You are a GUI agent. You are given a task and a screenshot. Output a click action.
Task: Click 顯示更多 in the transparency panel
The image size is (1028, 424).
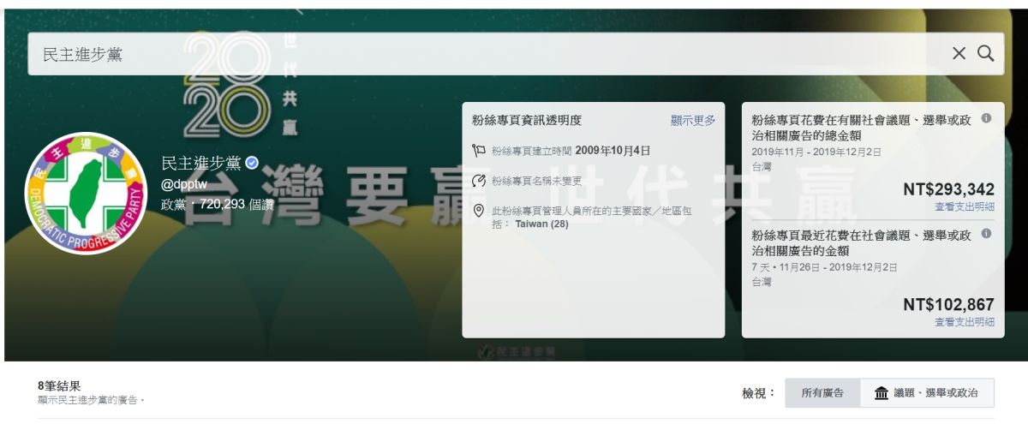coord(693,121)
